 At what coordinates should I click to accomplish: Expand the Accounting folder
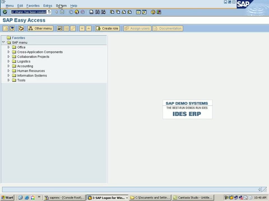coord(9,66)
